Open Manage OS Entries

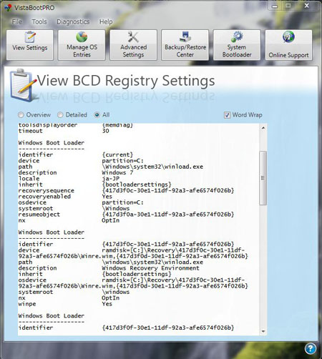coord(82,45)
